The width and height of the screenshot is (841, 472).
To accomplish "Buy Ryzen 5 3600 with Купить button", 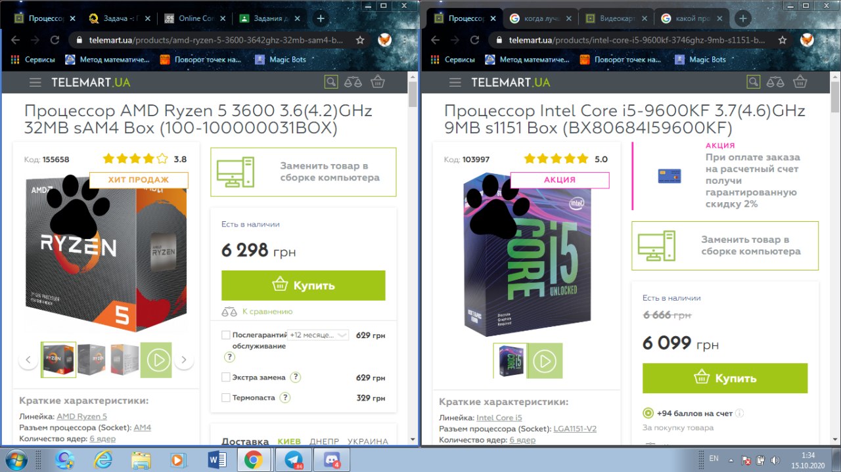I will 303,285.
